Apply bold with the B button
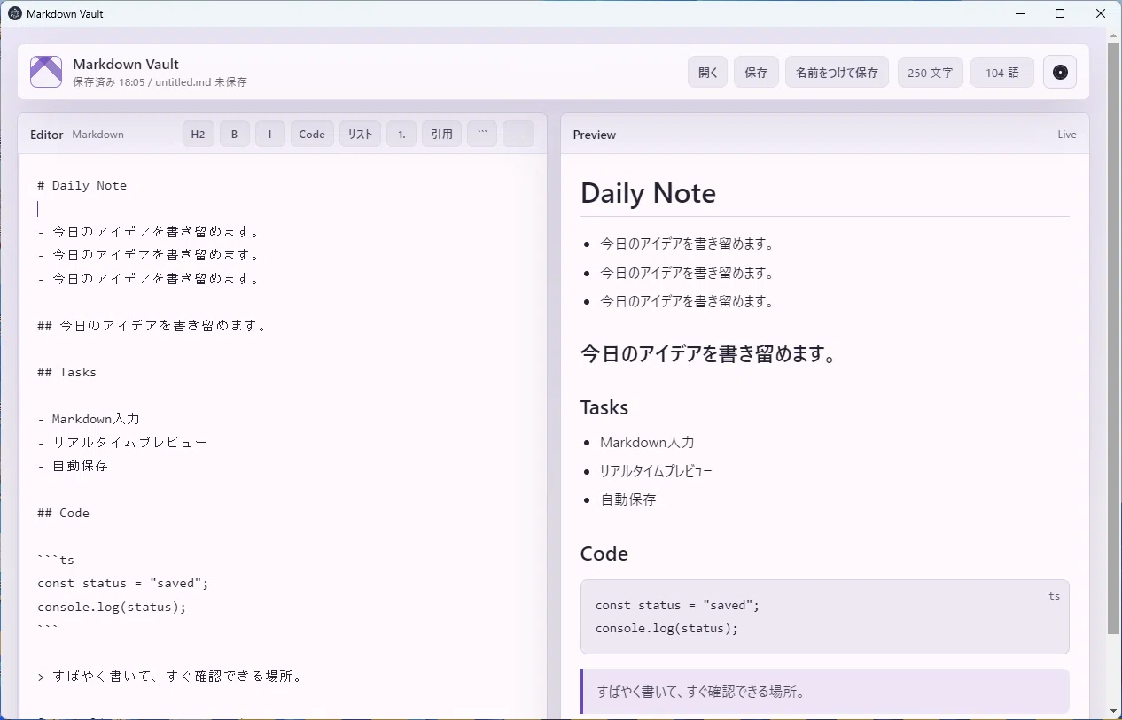This screenshot has height=720, width=1122. click(235, 135)
